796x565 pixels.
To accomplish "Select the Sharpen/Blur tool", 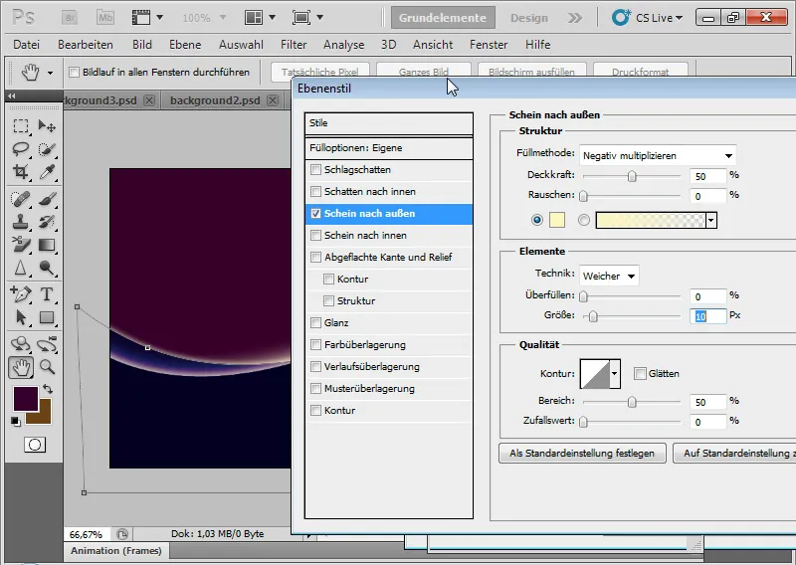I will point(21,268).
